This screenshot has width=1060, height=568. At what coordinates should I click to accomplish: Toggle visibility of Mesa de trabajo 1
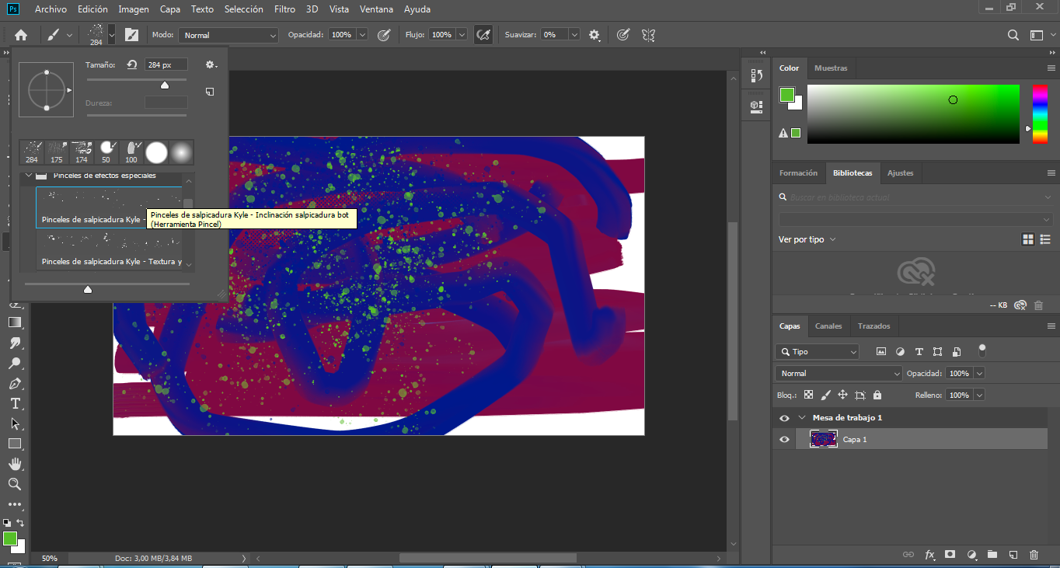click(784, 418)
